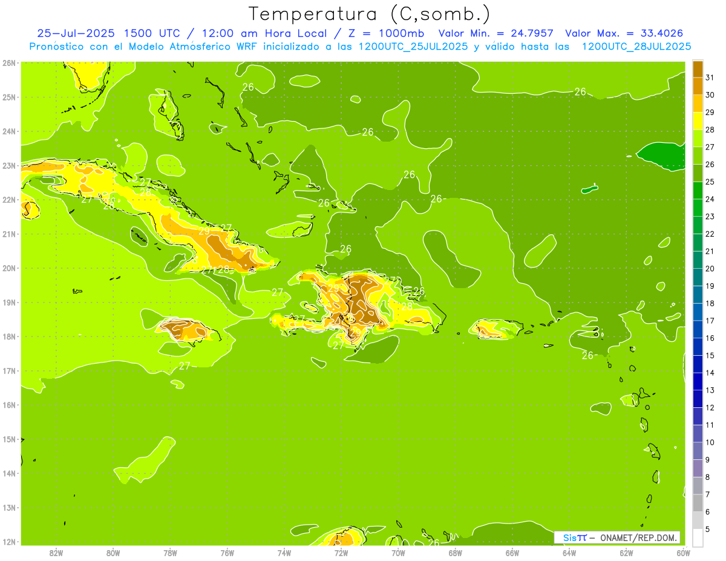Click the 76W longitude label
The width and height of the screenshot is (726, 561).
(227, 553)
